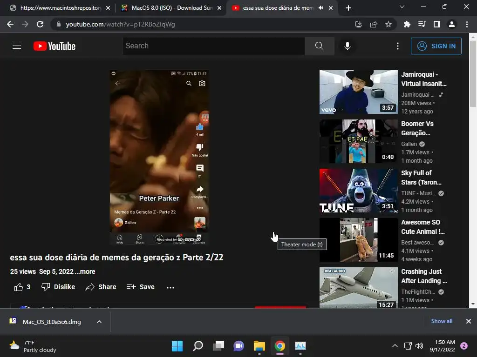Open Boomer Vs Geração video thumbnail

point(358,141)
